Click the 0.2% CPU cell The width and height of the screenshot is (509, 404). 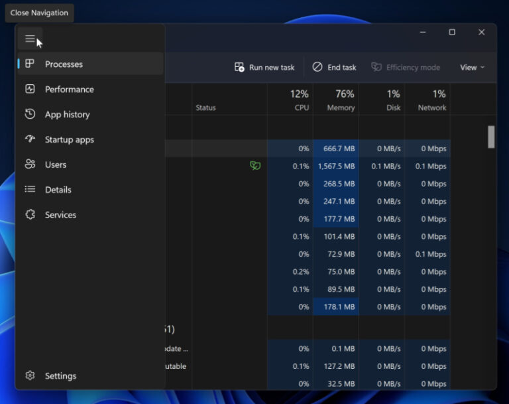(x=290, y=271)
